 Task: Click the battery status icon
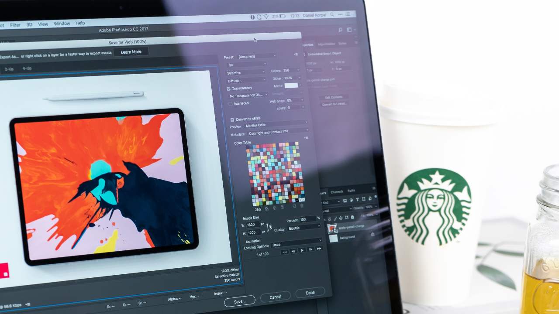coord(283,16)
